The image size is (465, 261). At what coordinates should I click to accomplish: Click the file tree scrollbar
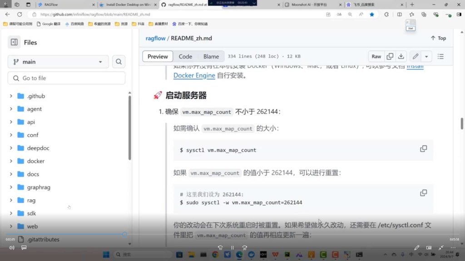pos(129,128)
